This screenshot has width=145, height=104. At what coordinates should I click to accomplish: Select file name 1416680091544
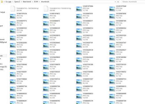point(121,101)
